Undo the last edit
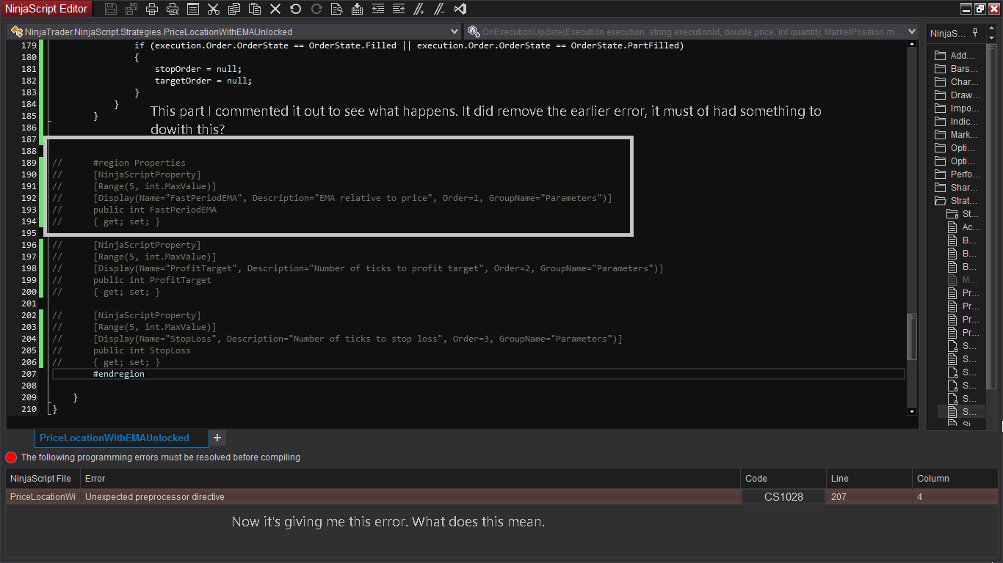Viewport: 1003px width, 563px height. pyautogui.click(x=296, y=9)
